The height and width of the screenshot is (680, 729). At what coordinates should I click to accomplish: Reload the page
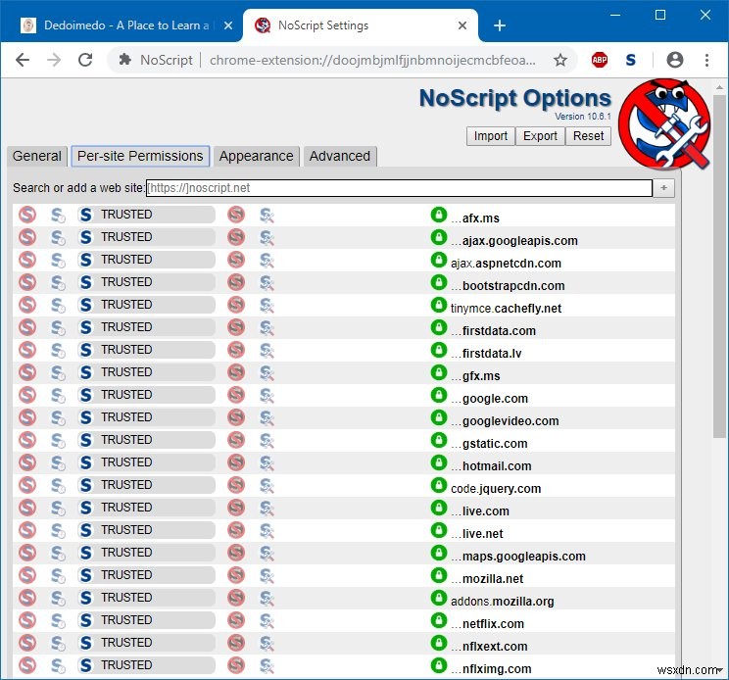tap(85, 60)
